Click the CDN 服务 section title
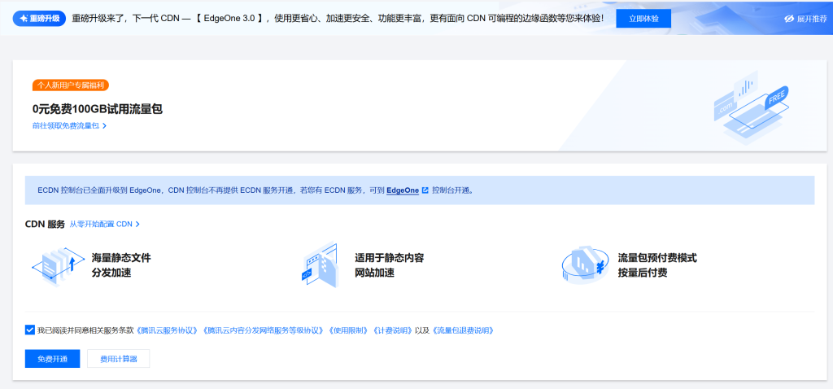 tap(46, 225)
